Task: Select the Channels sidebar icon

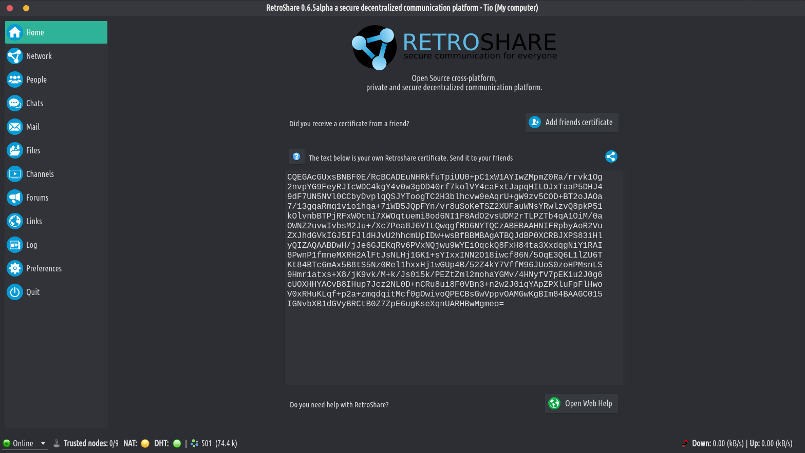Action: tap(15, 174)
